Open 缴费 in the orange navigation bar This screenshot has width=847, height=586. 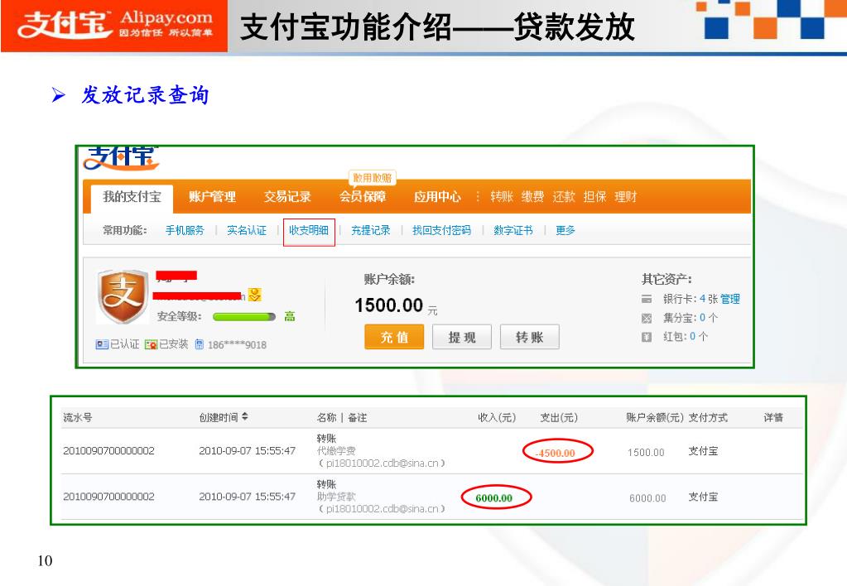click(x=532, y=197)
